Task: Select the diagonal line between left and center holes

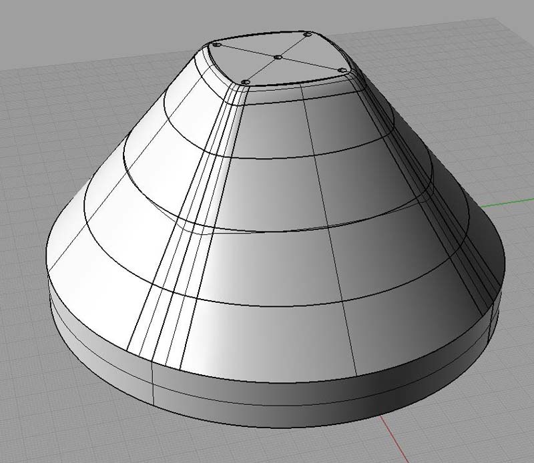Action: (x=247, y=51)
